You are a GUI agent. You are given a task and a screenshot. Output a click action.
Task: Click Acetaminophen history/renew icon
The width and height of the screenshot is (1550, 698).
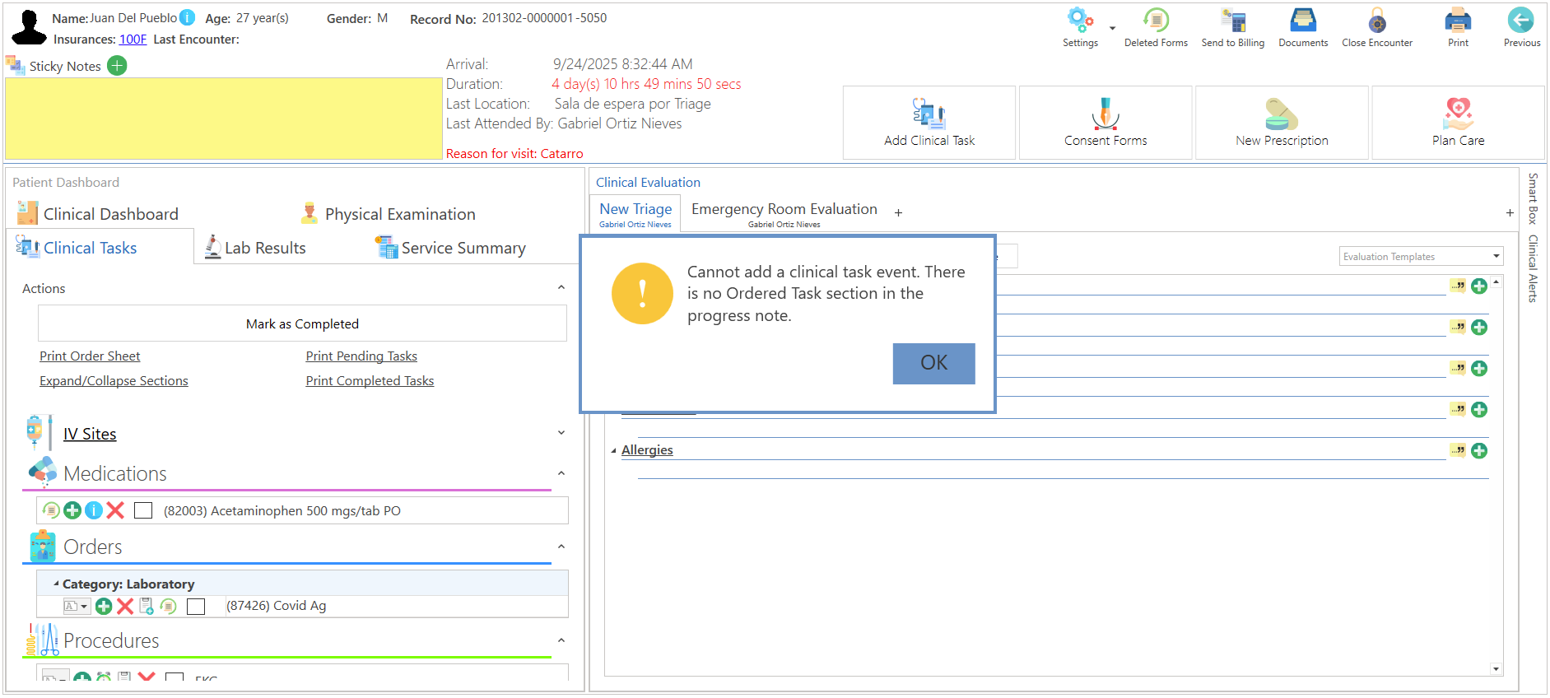[x=51, y=510]
